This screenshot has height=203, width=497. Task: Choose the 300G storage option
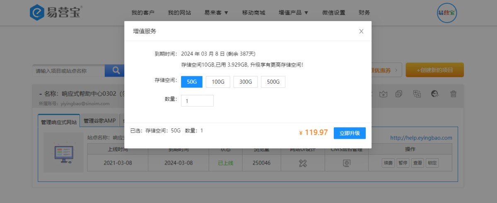(246, 82)
